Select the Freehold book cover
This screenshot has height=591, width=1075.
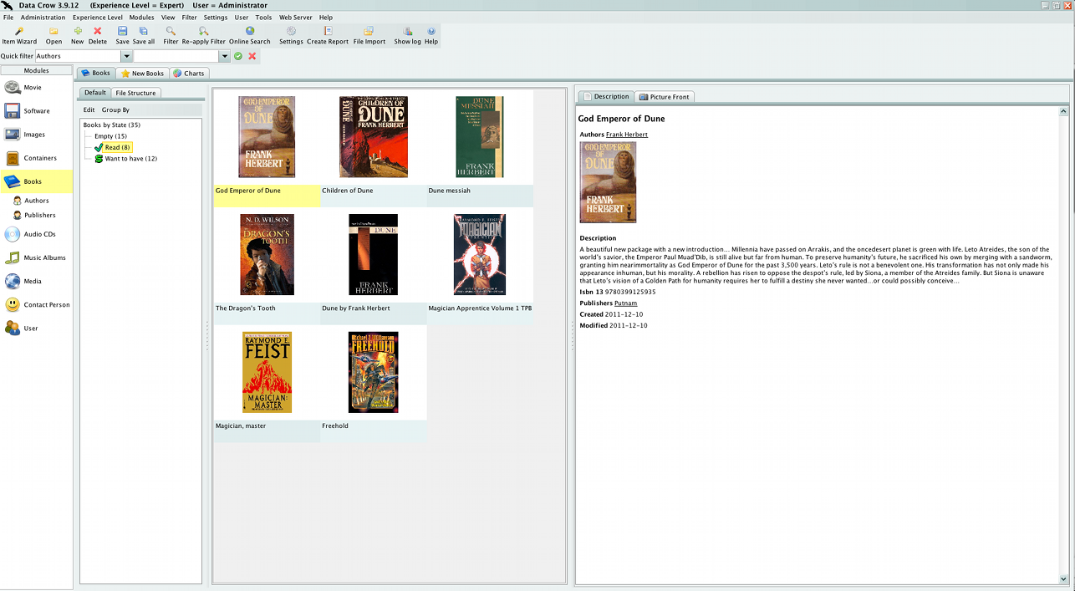coord(373,372)
